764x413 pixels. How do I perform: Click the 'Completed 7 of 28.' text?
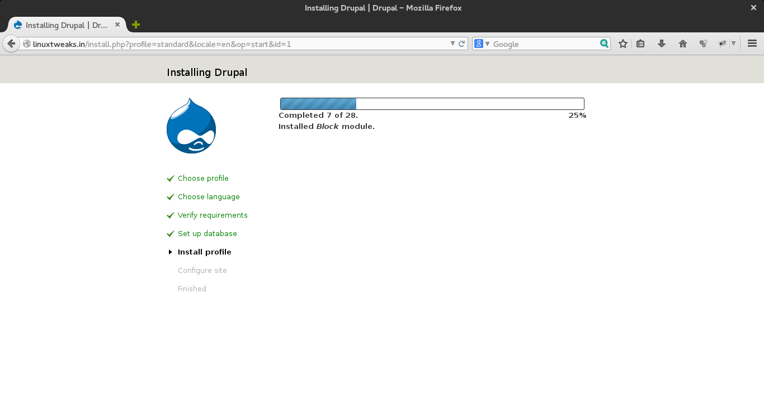(x=318, y=116)
